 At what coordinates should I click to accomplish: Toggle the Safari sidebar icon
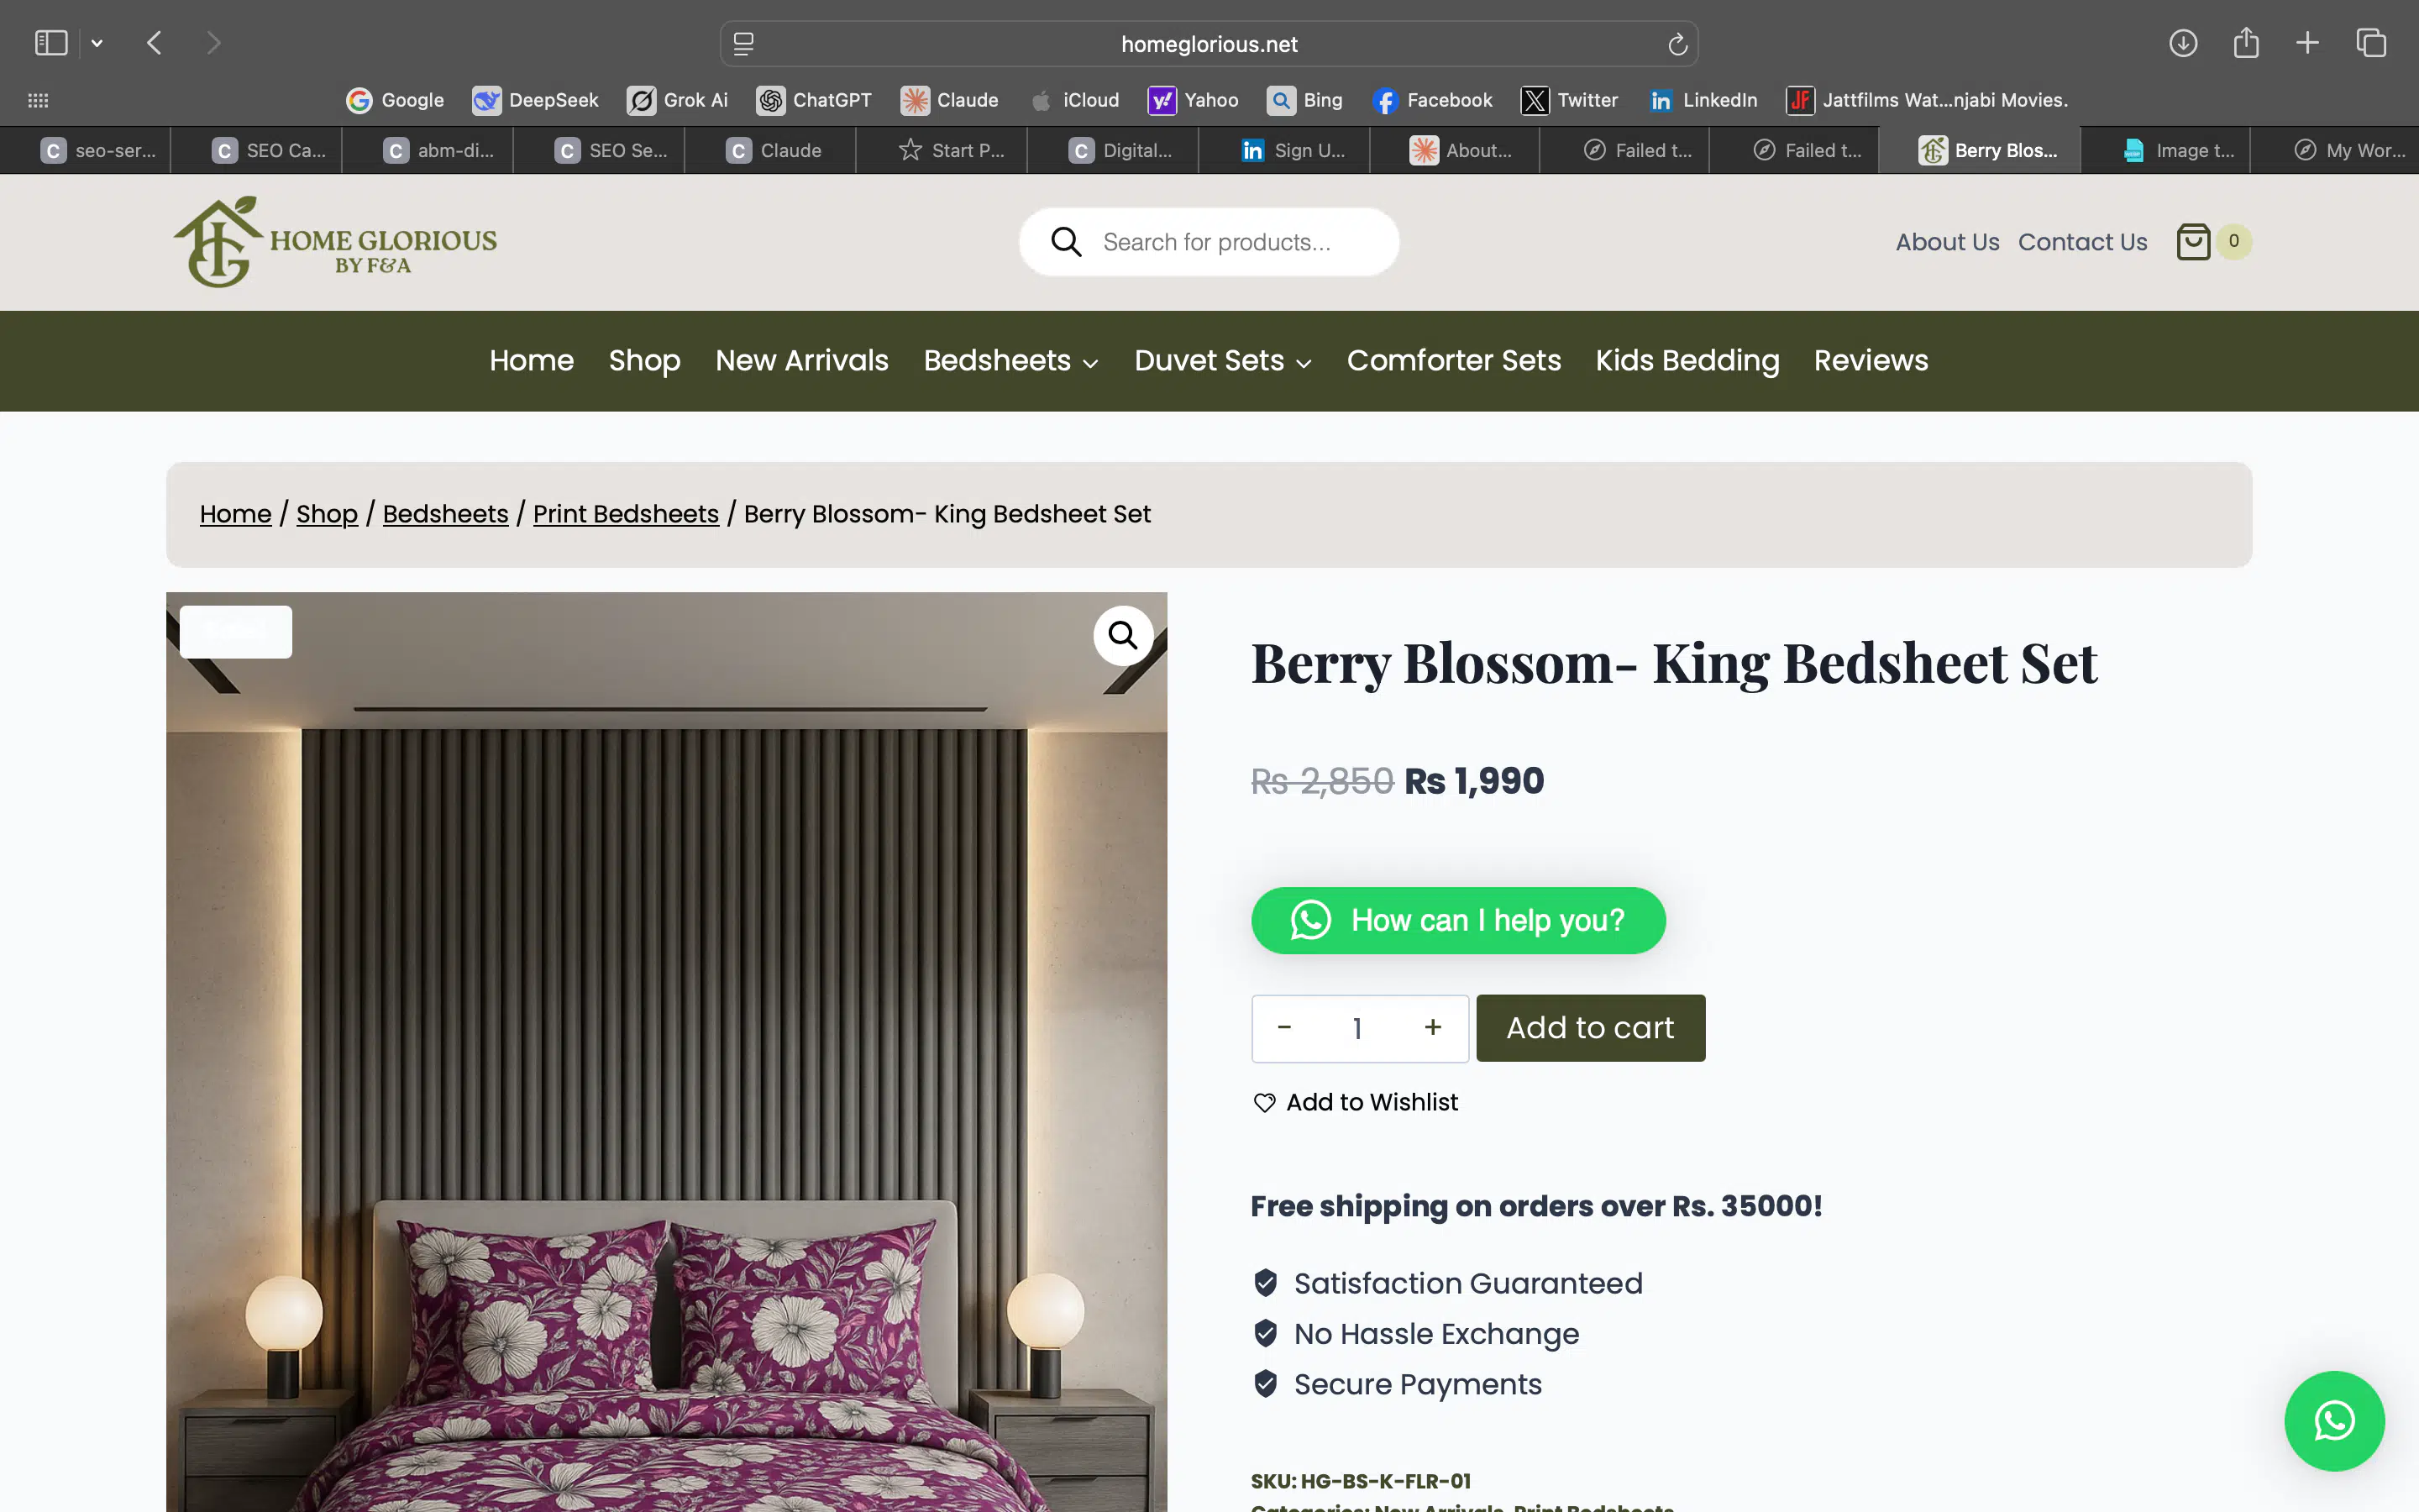pos(50,43)
